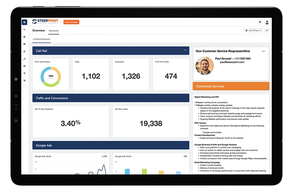Click the 1,176 clicks total value

(x=104, y=156)
